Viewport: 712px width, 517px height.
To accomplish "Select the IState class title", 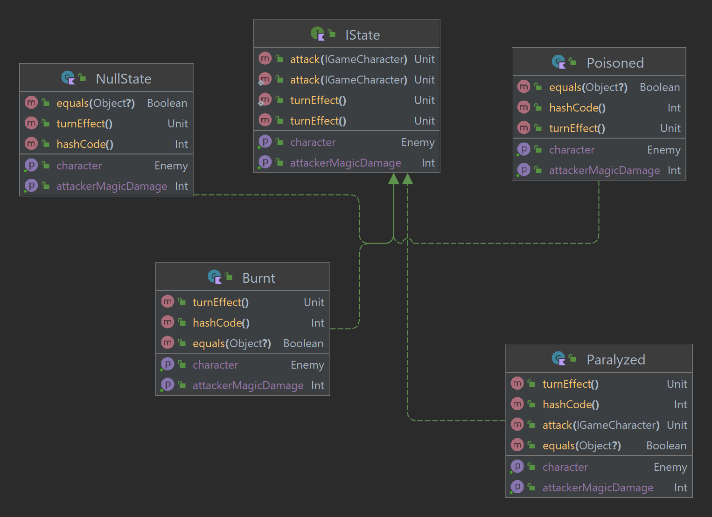I will pos(363,35).
